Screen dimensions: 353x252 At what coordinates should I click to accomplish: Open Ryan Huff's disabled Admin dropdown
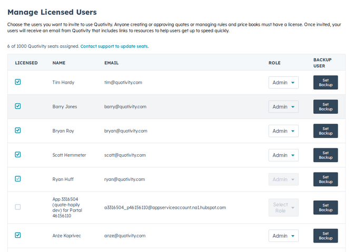pyautogui.click(x=283, y=179)
